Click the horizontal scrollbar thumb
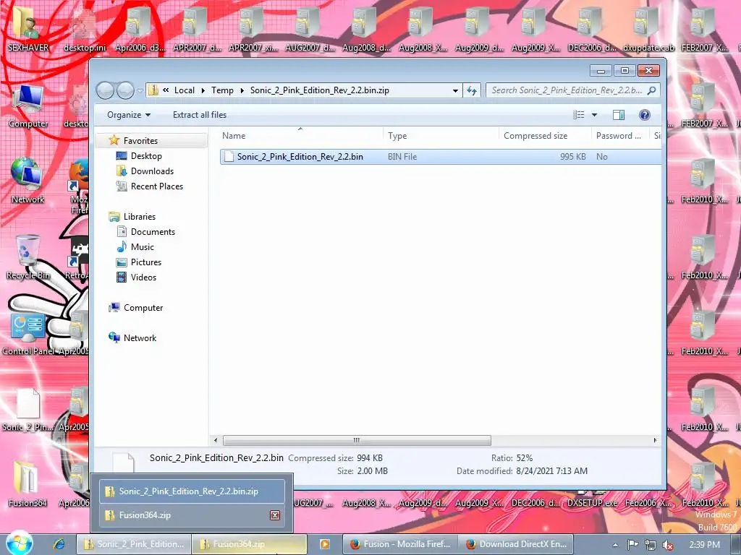The image size is (741, 555). (357, 440)
